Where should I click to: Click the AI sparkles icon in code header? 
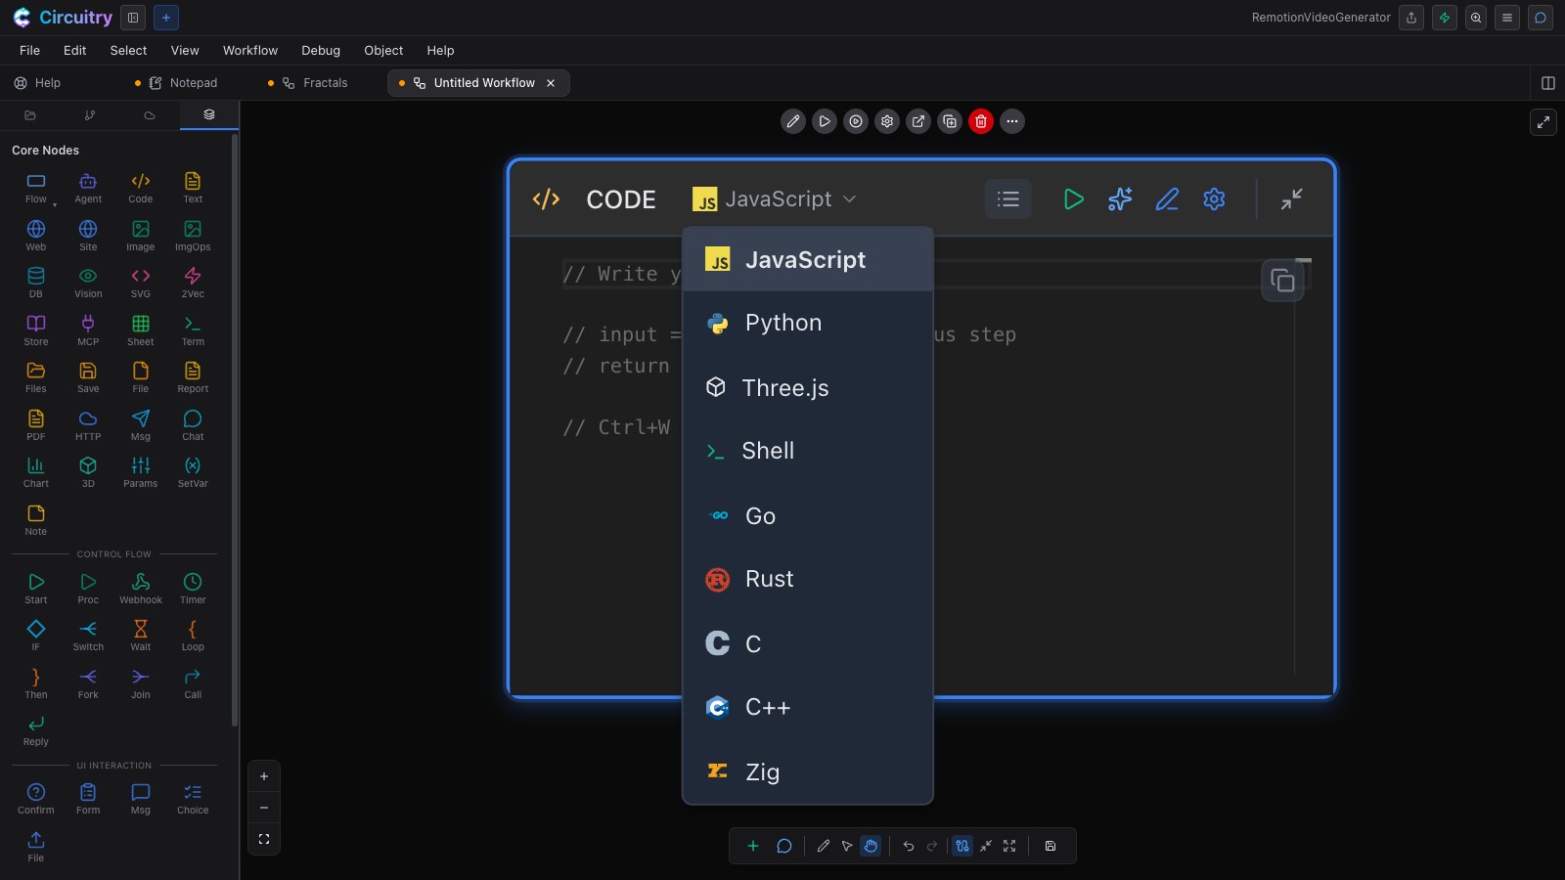click(1120, 199)
